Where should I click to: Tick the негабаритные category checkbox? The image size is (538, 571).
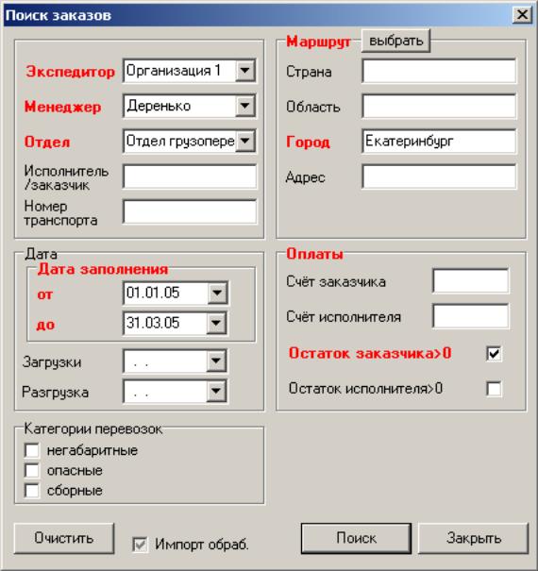32,450
